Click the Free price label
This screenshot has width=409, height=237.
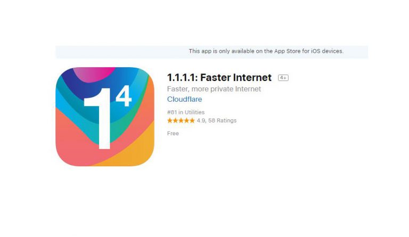(173, 133)
